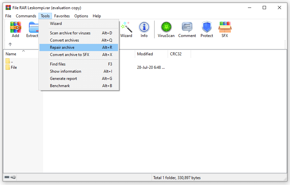Image resolution: width=290 pixels, height=185 pixels.
Task: Click the Comment toolbar icon
Action: pos(187,29)
